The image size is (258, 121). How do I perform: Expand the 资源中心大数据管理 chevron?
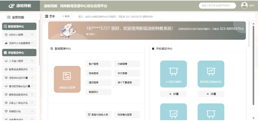[x=32, y=43]
